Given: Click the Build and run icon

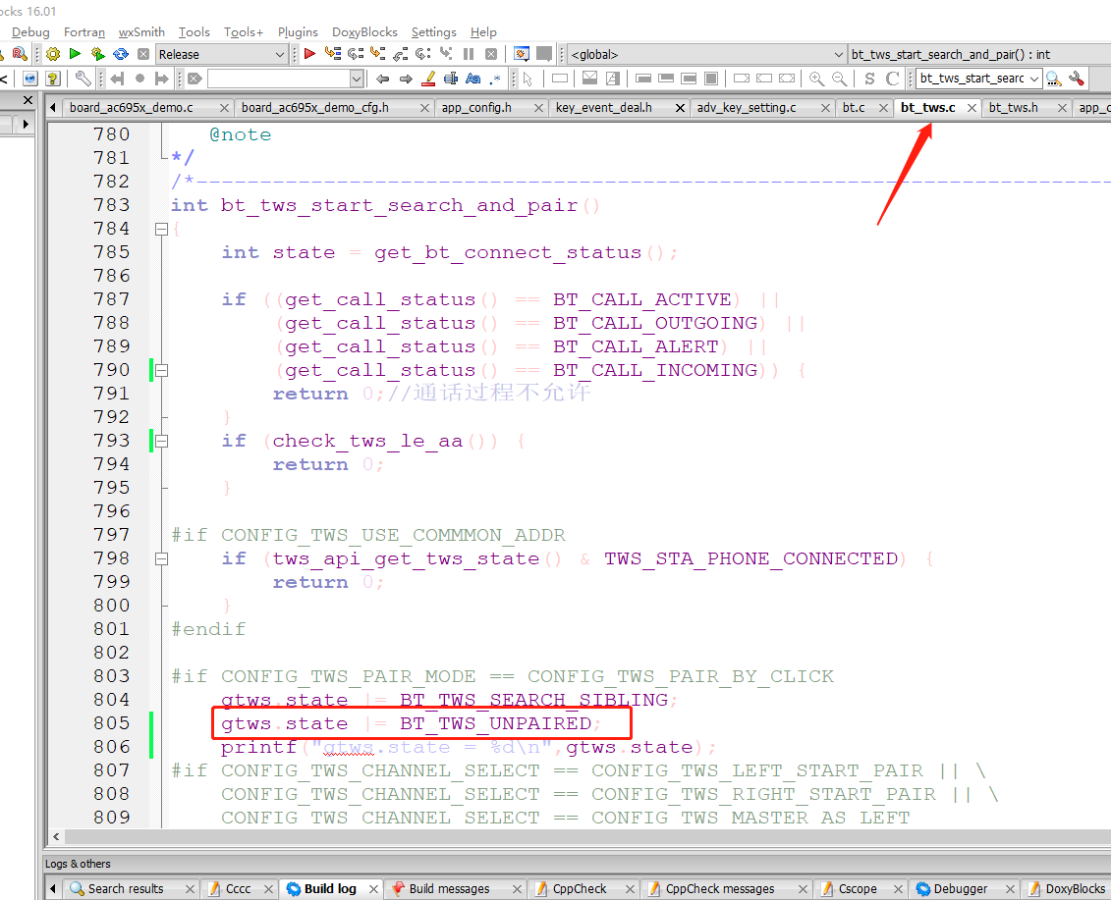Looking at the screenshot, I should point(98,54).
